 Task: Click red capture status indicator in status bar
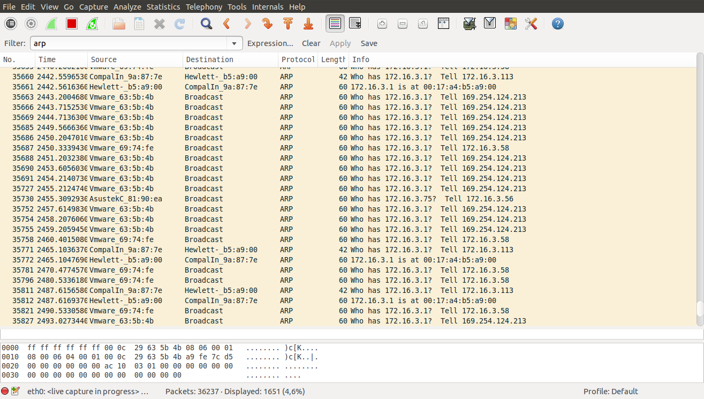pos(5,392)
